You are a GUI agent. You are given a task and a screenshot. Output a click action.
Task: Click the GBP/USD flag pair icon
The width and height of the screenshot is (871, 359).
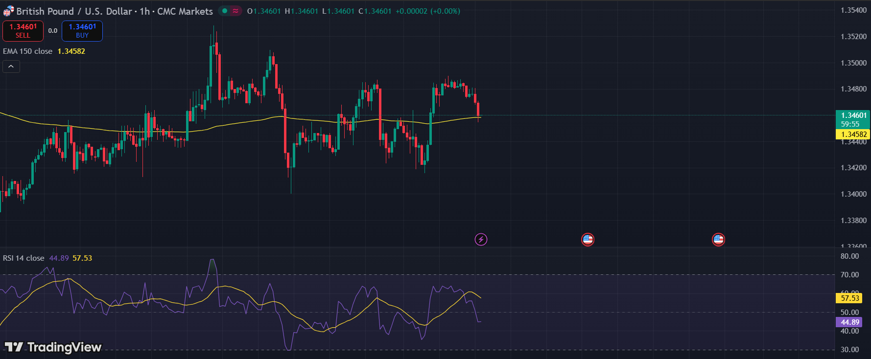click(x=8, y=11)
